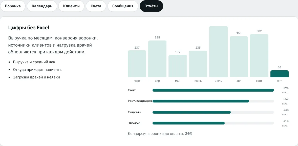Image resolution: width=298 pixels, height=146 pixels.
Task: Click the май bar showing 197
Action: point(178,66)
